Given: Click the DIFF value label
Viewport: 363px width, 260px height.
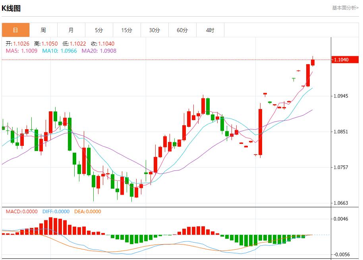Looking at the screenshot, I should 55,212.
